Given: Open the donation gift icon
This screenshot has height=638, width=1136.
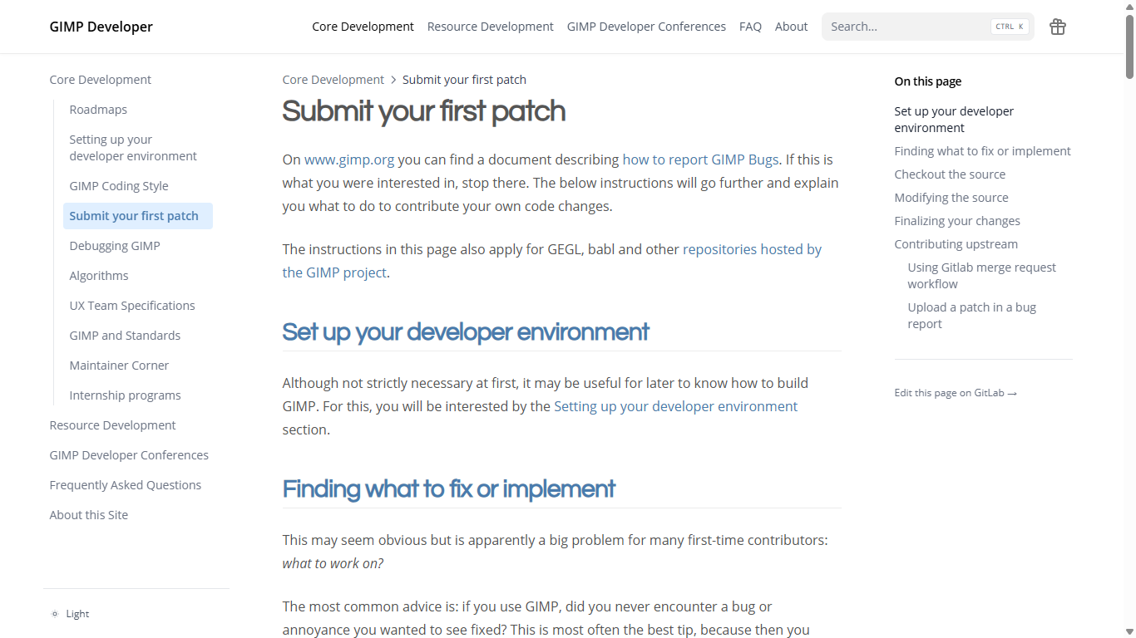Looking at the screenshot, I should (1057, 27).
